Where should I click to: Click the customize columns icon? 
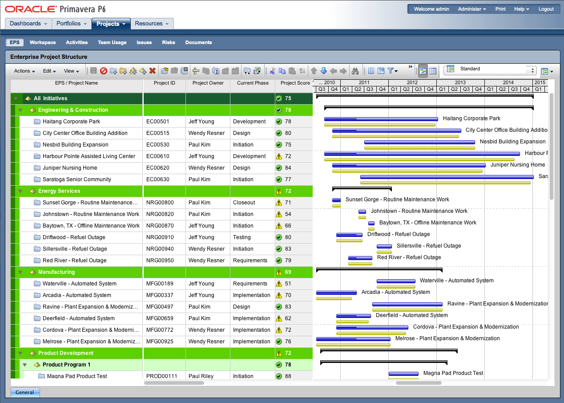(371, 71)
